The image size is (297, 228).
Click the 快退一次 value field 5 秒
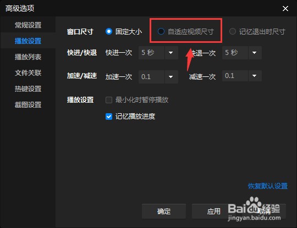pos(235,53)
